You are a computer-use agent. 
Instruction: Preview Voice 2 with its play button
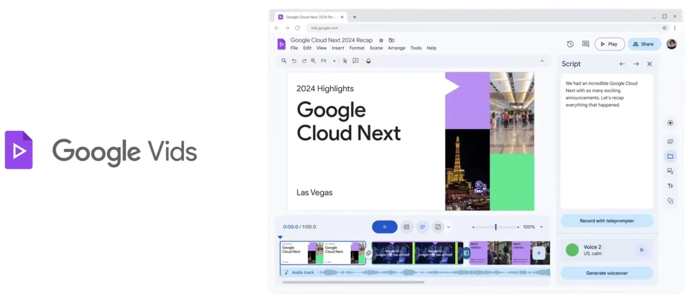pos(642,250)
